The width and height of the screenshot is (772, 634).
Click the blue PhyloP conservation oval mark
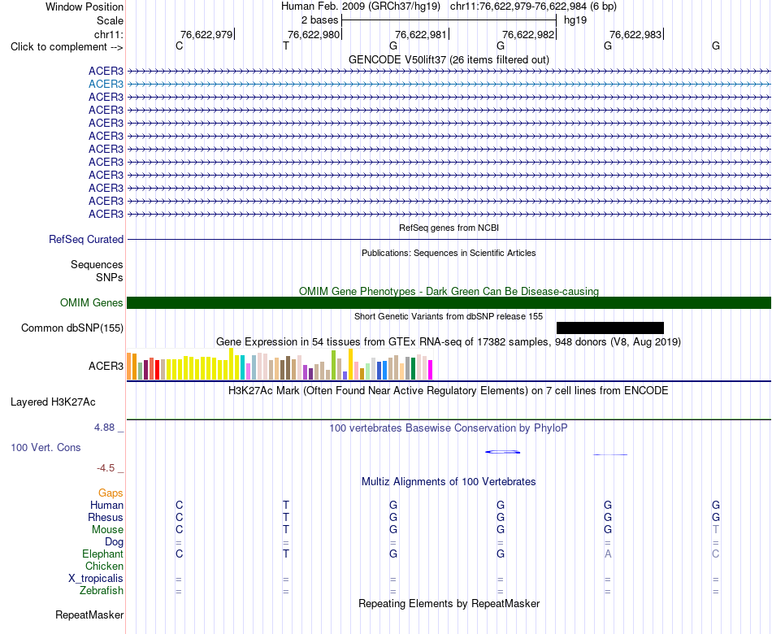[x=503, y=452]
